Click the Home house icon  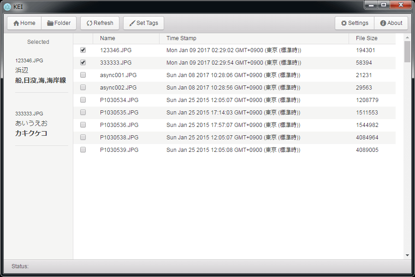pos(16,24)
